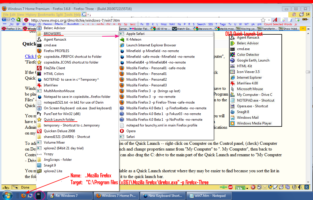
Task: Launch PureText for Win32 (x86)
Action: click(x=78, y=114)
